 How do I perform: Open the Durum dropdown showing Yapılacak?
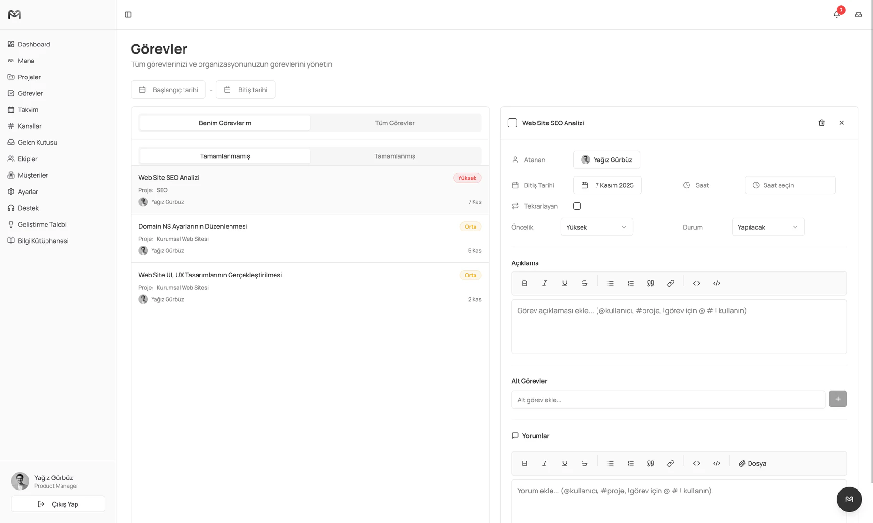768,227
